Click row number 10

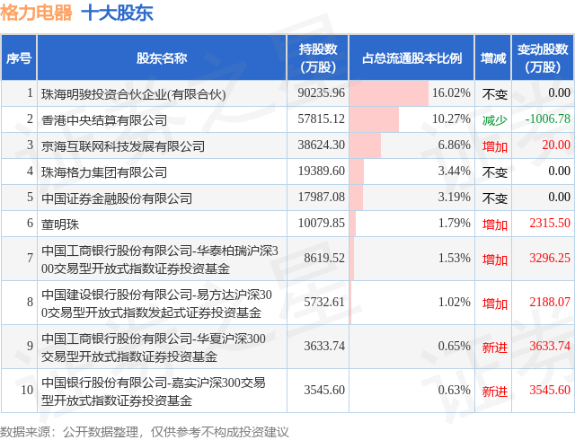point(27,390)
